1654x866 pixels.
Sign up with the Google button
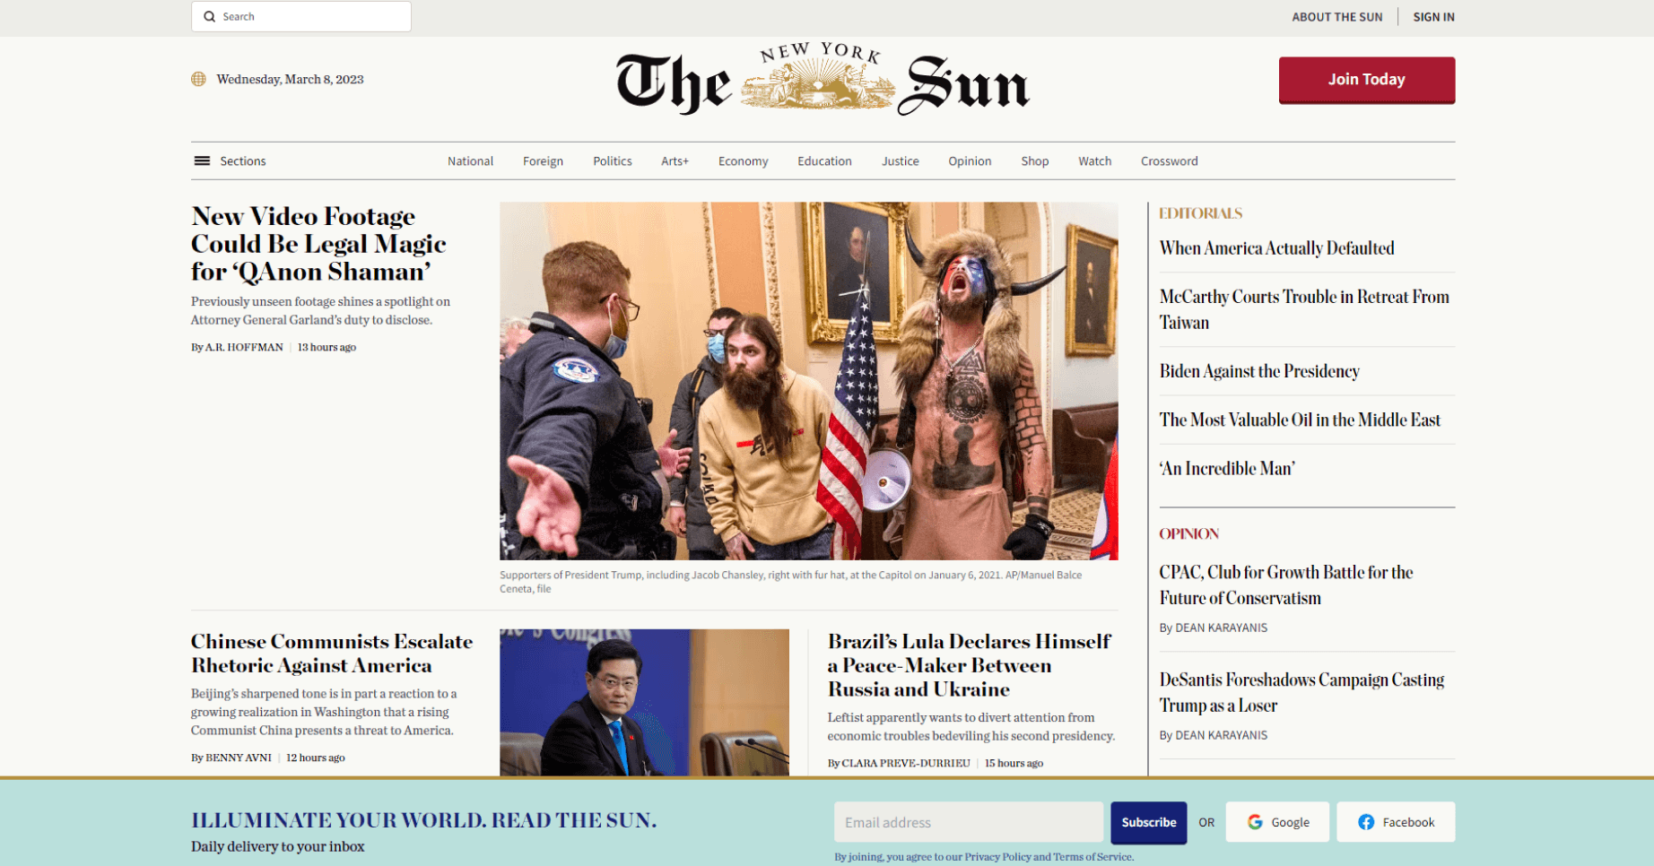tap(1278, 822)
